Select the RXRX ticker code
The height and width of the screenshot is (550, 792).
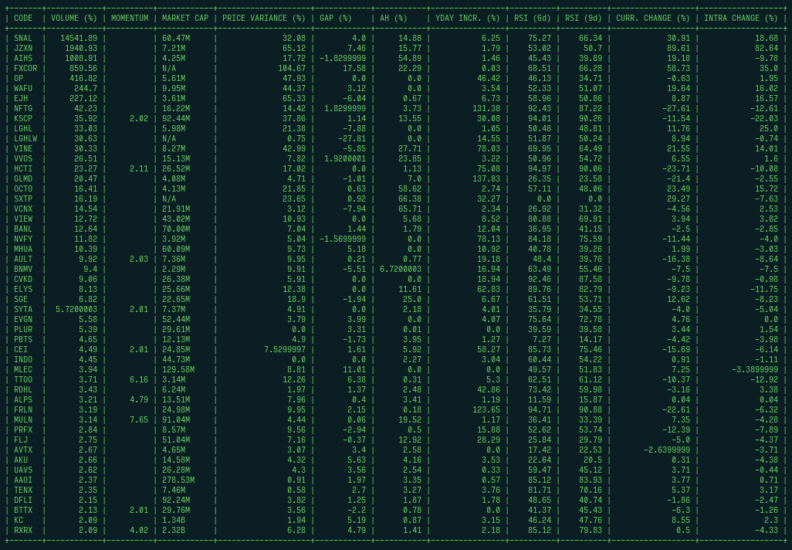point(23,530)
